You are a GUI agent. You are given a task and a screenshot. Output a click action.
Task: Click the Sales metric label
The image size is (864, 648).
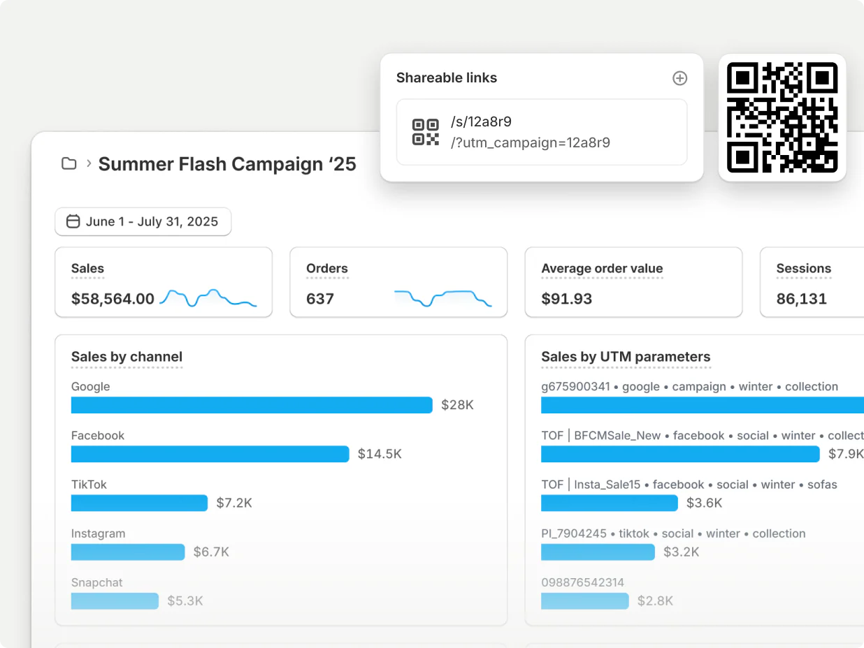tap(87, 268)
